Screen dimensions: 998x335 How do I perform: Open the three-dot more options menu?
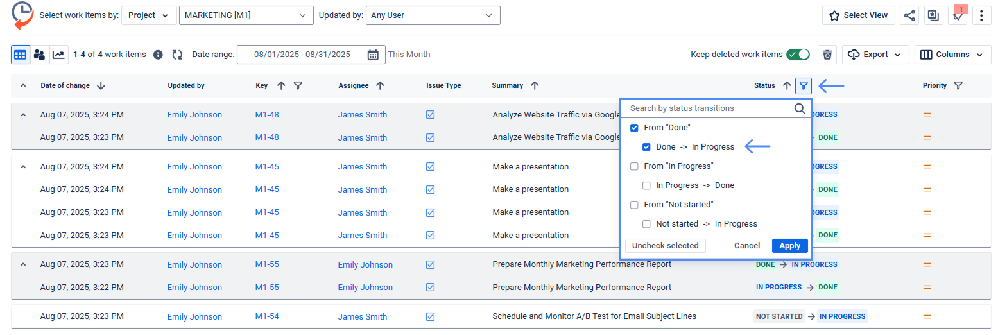pos(982,16)
